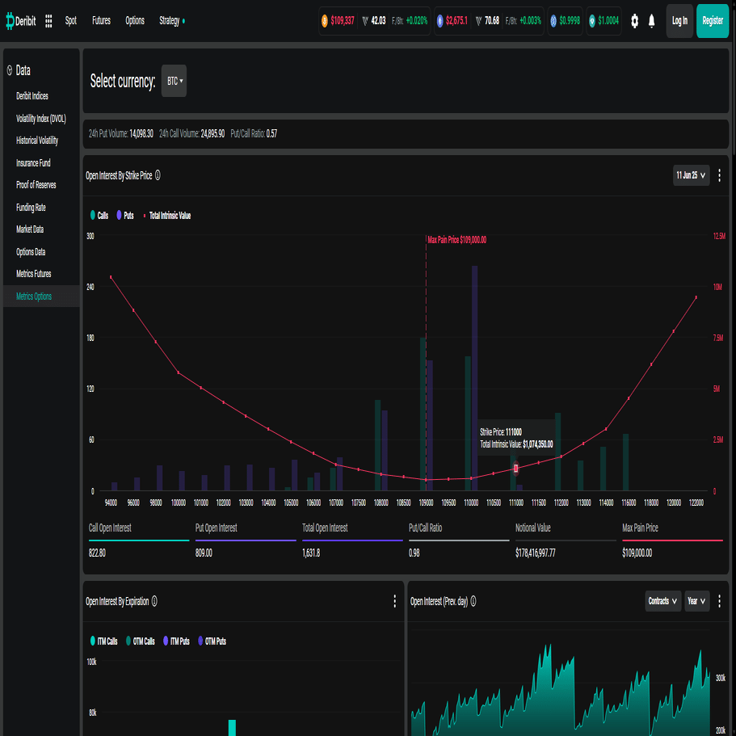Screen dimensions: 736x736
Task: Click the Log In button
Action: click(679, 21)
